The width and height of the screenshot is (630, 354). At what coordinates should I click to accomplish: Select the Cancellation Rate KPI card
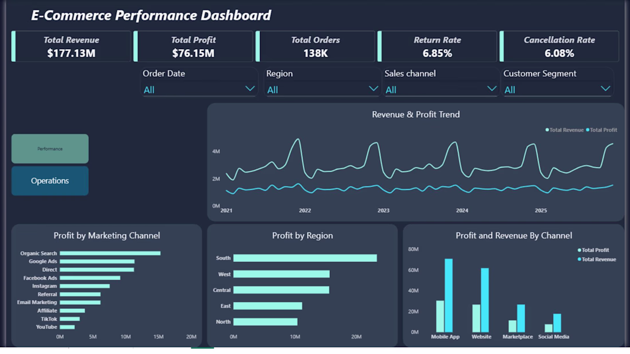pos(560,46)
